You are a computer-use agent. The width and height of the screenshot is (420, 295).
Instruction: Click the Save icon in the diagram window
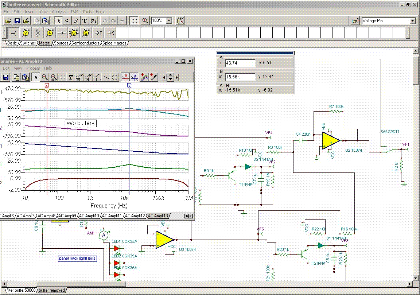tap(5, 77)
